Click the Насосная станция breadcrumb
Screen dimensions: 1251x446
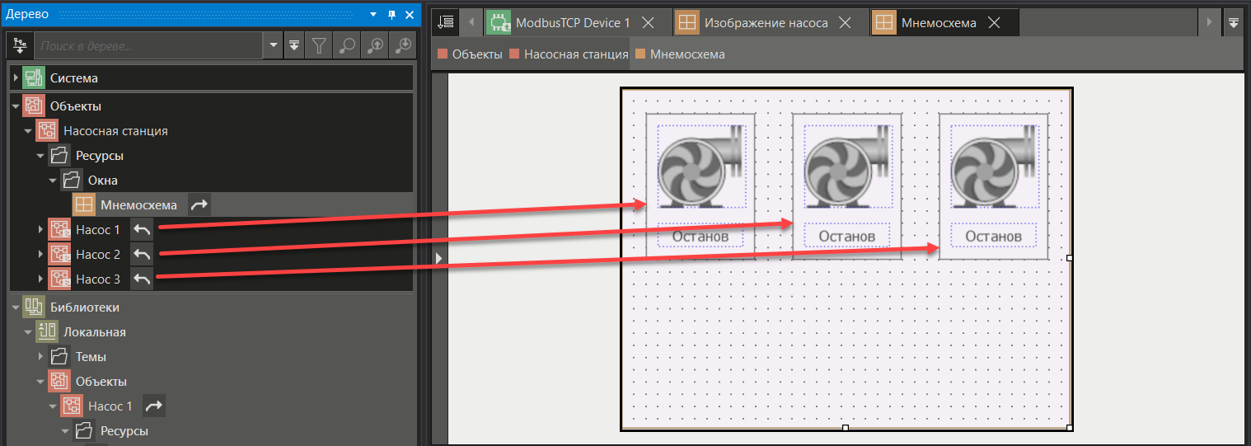(569, 54)
